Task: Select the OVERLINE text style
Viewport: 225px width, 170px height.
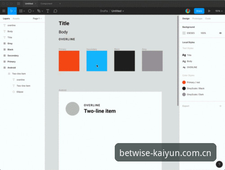Action: (x=190, y=67)
